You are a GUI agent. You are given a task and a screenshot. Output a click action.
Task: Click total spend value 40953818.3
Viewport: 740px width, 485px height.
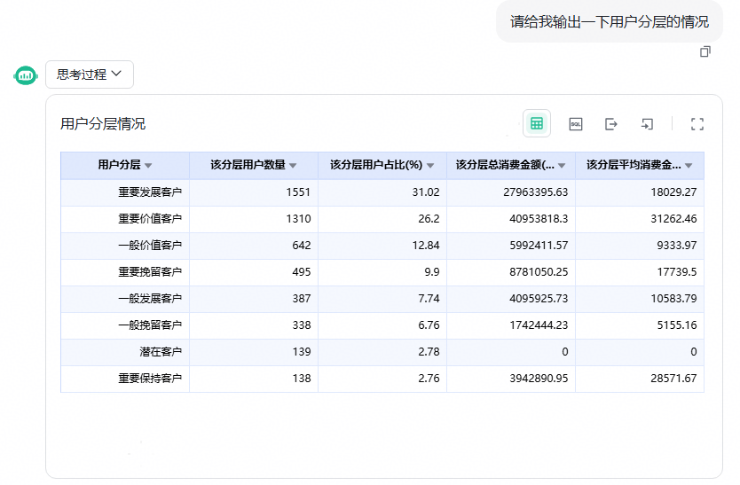click(539, 219)
